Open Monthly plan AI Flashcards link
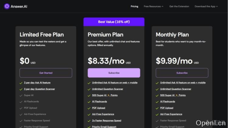Image resolution: width=228 pixels, height=128 pixels. (x=168, y=102)
